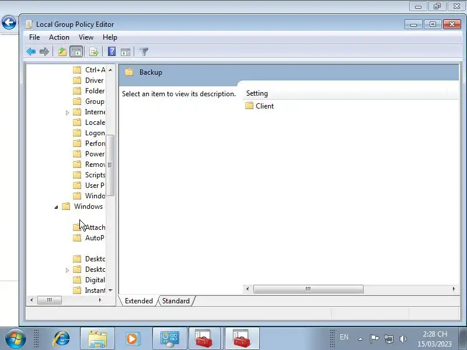Go back using the blue Back arrow in the toolbar

pyautogui.click(x=31, y=52)
